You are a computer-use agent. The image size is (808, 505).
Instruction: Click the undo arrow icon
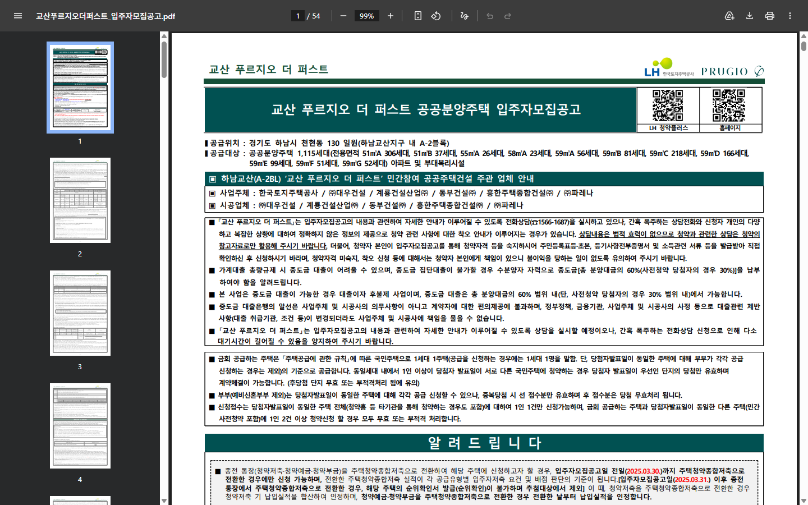(x=490, y=16)
